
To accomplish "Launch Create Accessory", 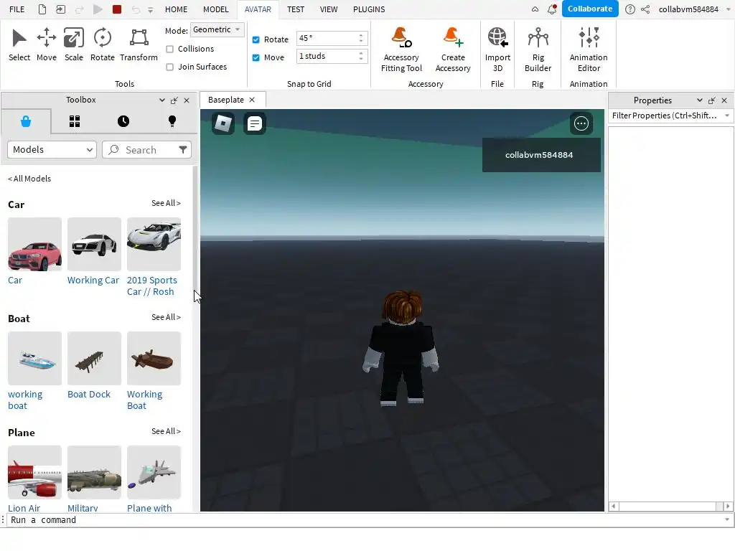I will [453, 50].
